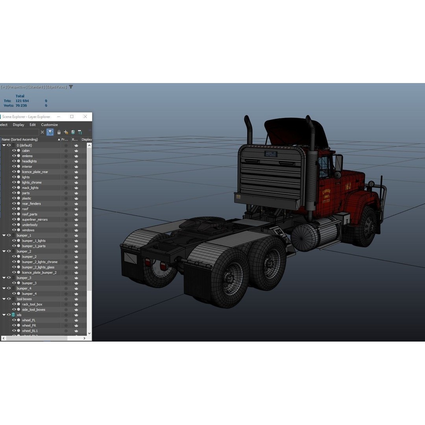
Task: Collapse the bumper_1 layer
Action: [x=4, y=236]
